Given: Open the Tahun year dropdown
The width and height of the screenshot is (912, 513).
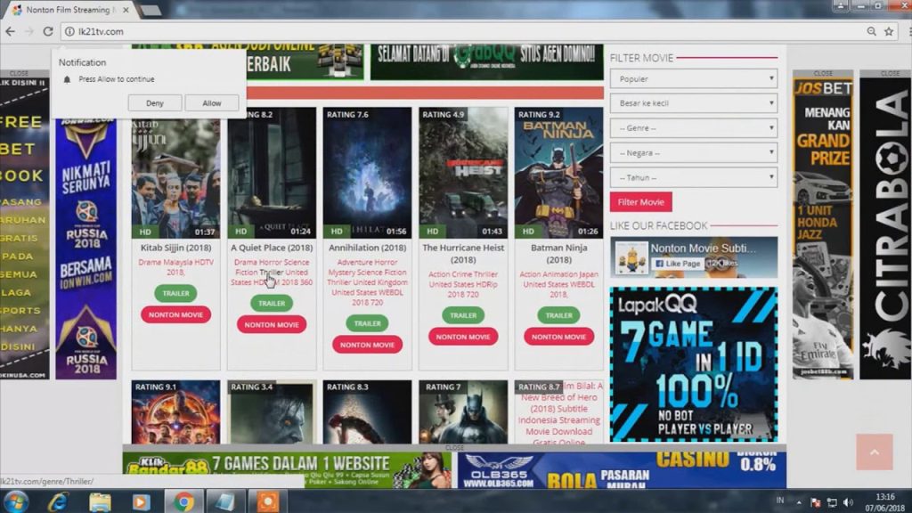Looking at the screenshot, I should click(694, 177).
